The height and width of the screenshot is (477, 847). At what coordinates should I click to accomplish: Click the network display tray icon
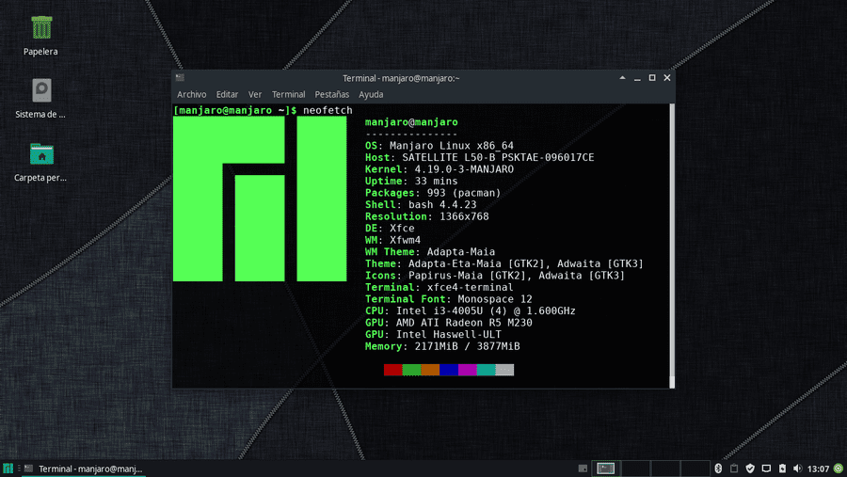point(766,469)
